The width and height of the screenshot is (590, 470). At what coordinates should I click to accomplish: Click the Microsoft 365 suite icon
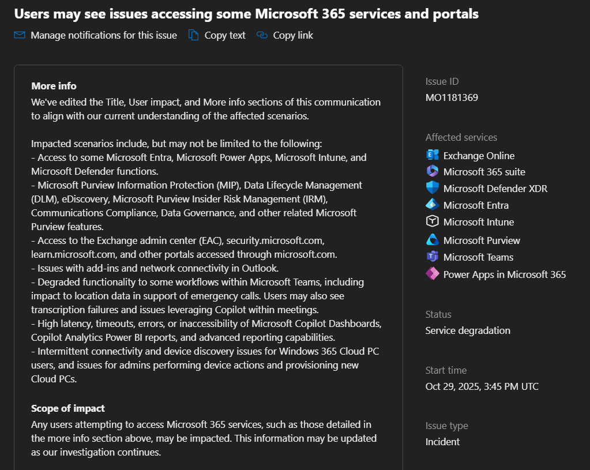tap(433, 171)
